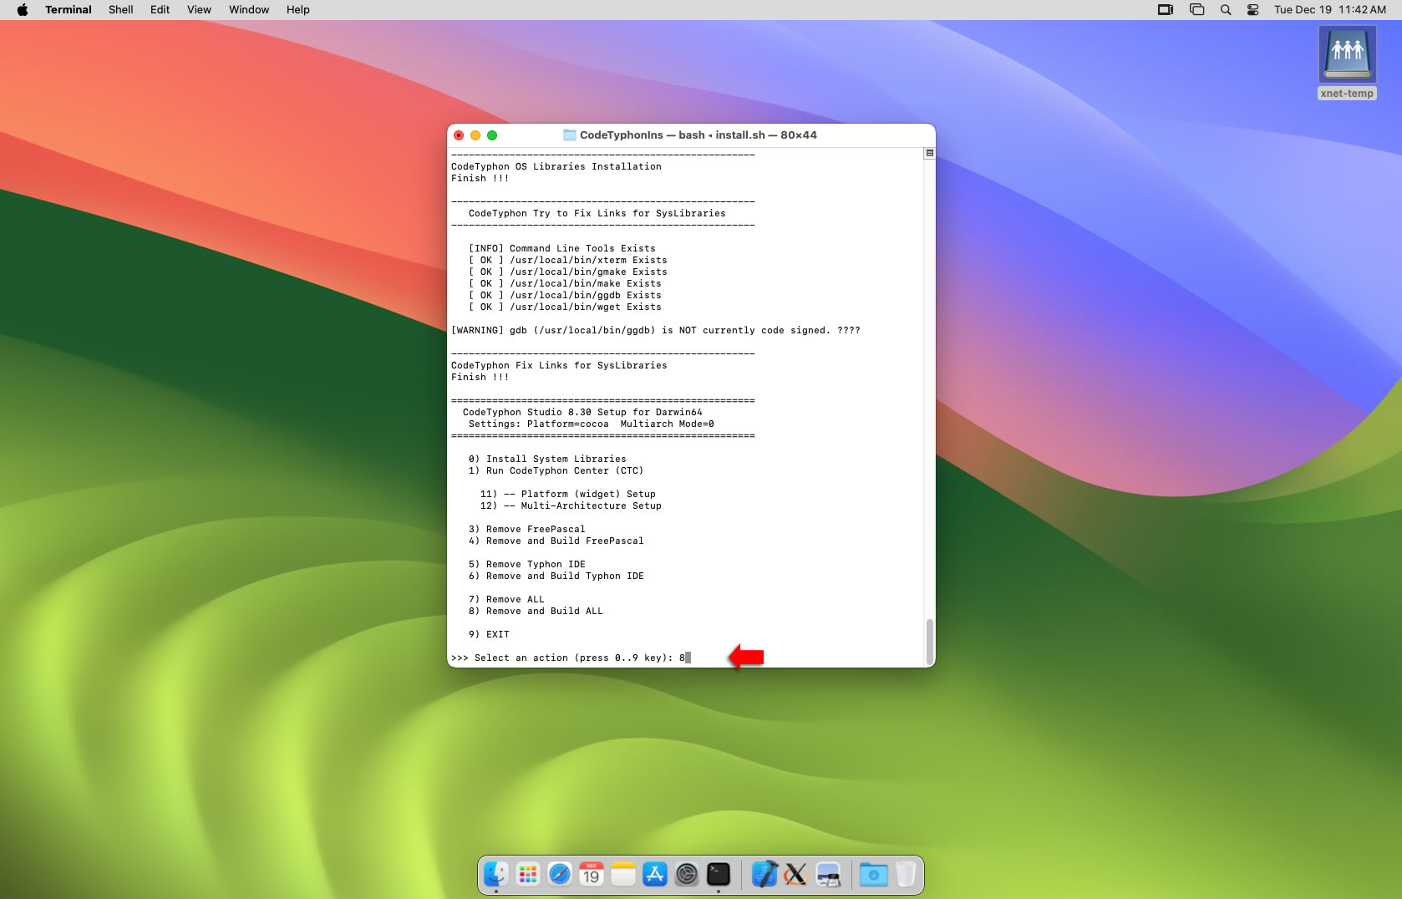The width and height of the screenshot is (1402, 899).
Task: Minimize the terminal window with the yellow button
Action: pos(475,135)
